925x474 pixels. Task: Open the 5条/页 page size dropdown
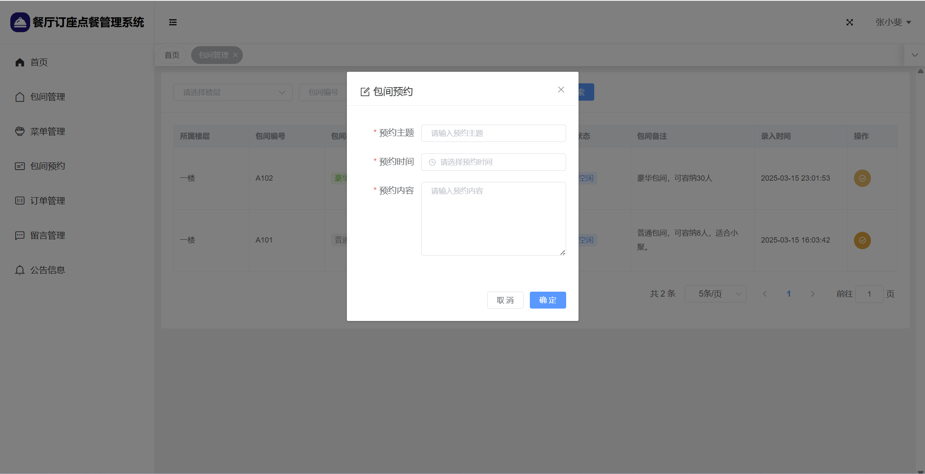(x=715, y=294)
